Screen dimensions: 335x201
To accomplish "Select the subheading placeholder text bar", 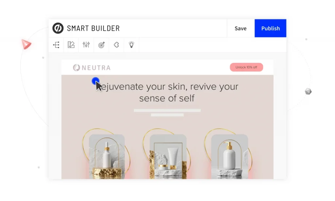I will [x=167, y=113].
